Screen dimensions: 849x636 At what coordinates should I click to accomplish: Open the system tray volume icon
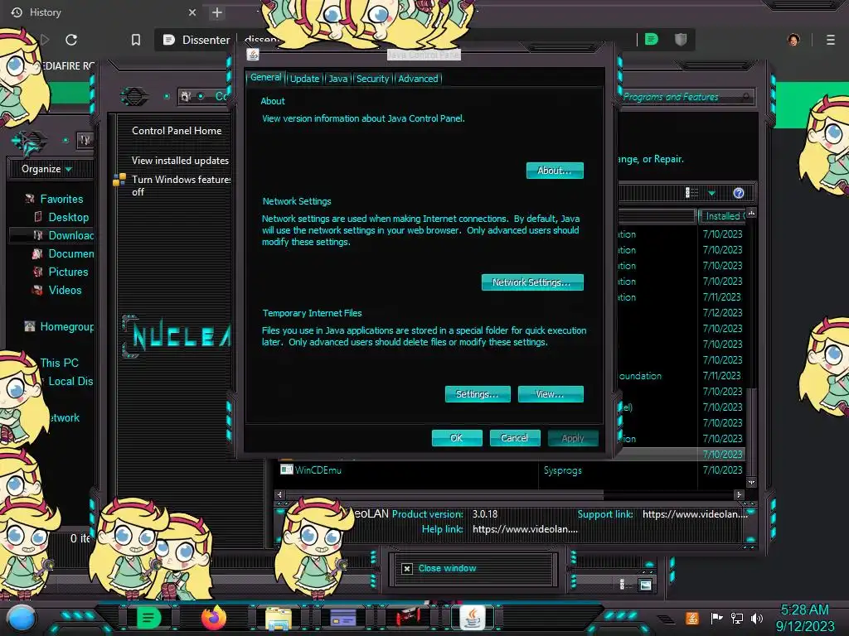757,618
